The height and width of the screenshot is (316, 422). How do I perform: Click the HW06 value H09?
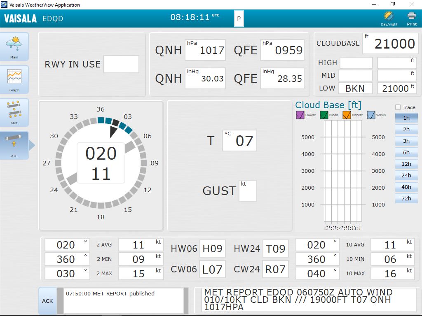[x=212, y=249]
